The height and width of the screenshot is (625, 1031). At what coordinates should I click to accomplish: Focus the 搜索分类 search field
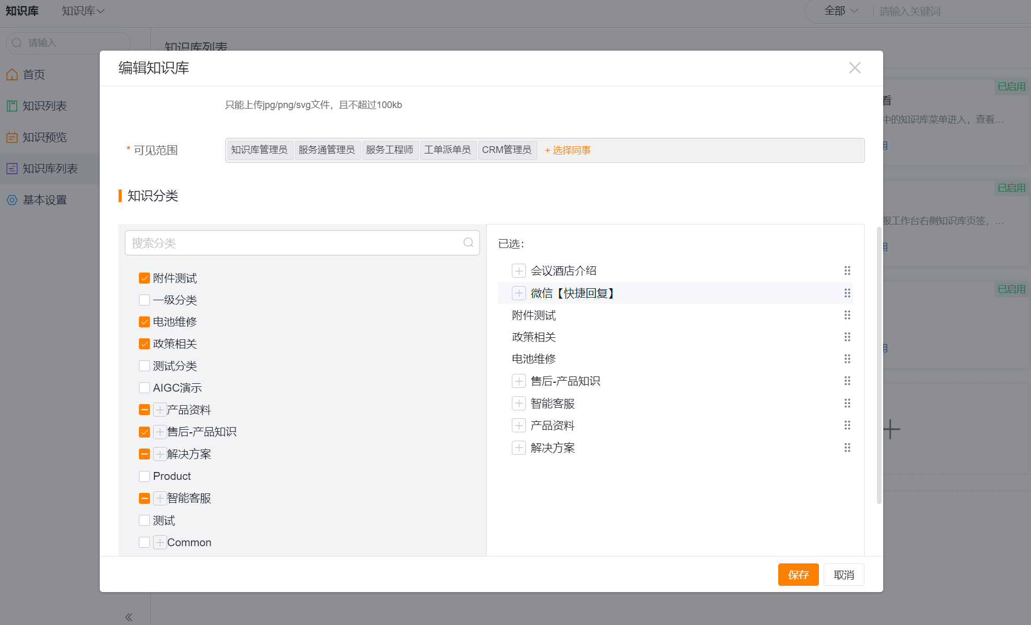(292, 243)
